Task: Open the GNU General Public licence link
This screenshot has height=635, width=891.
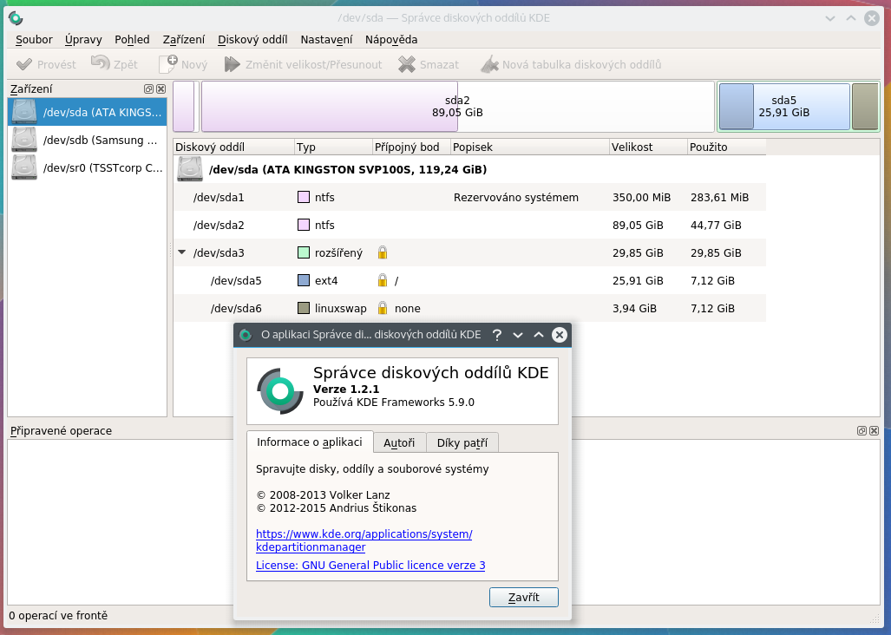Action: coord(370,566)
